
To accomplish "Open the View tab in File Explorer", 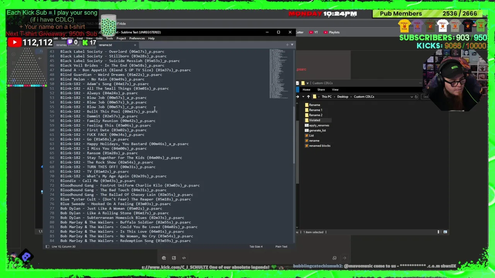I will (335, 90).
